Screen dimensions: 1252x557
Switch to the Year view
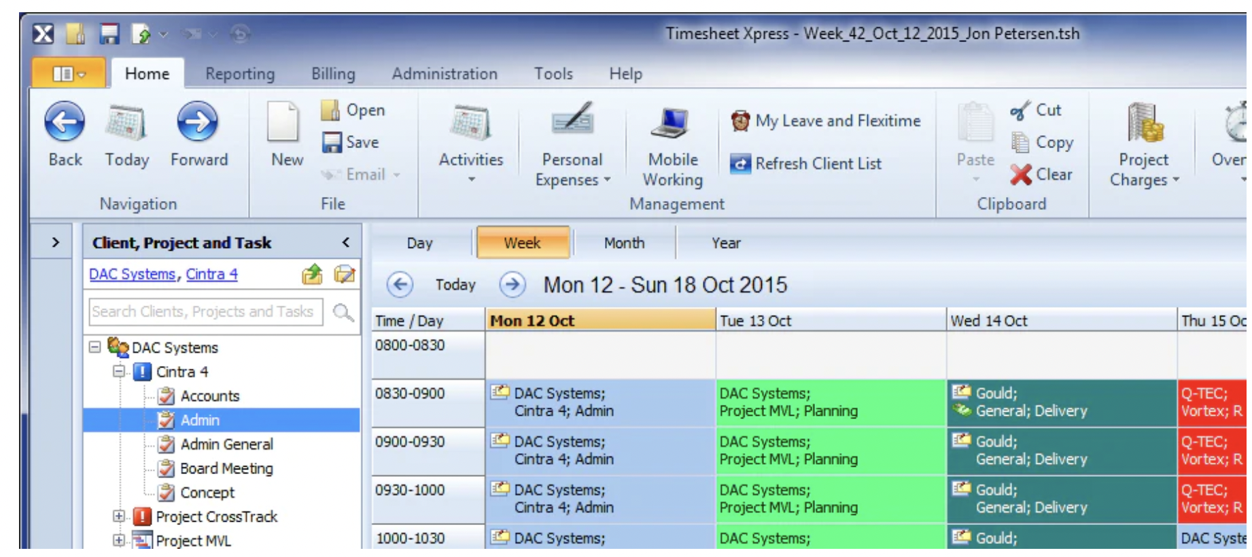[x=726, y=242]
